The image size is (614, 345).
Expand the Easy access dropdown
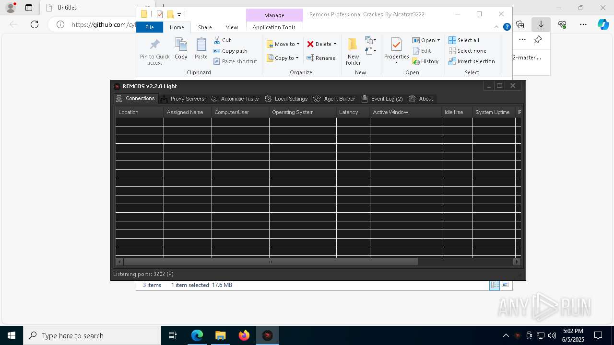370,50
